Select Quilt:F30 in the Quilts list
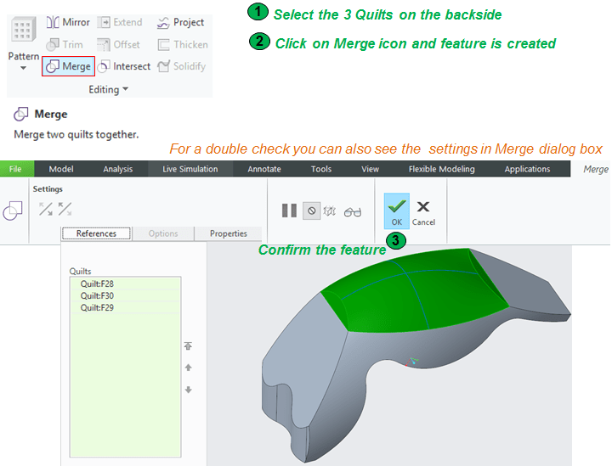The width and height of the screenshot is (612, 466). point(97,295)
